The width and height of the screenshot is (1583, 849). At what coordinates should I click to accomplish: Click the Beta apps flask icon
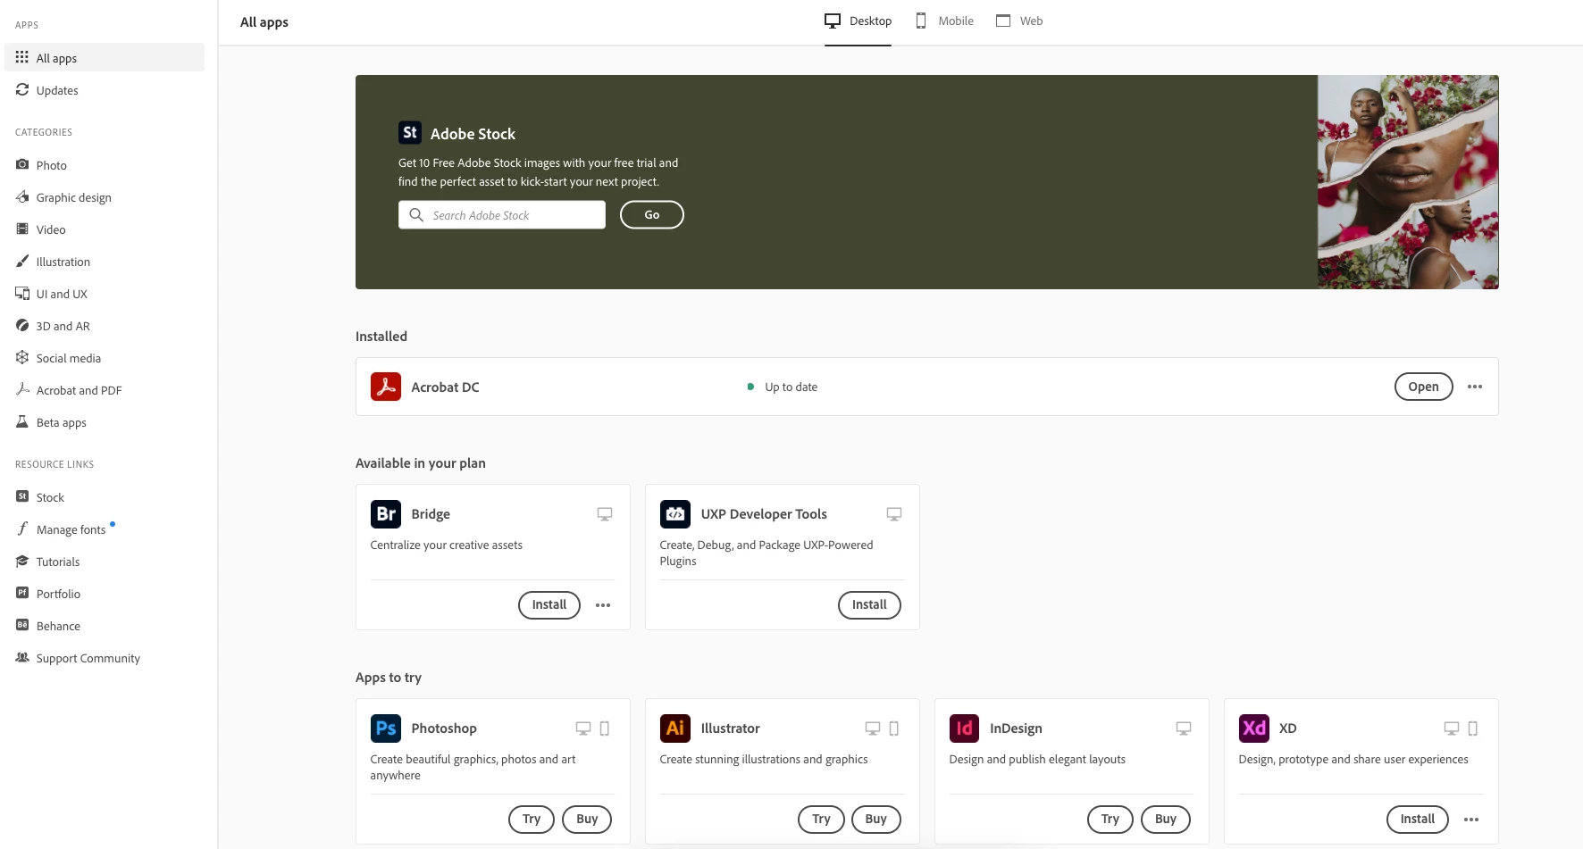click(22, 421)
